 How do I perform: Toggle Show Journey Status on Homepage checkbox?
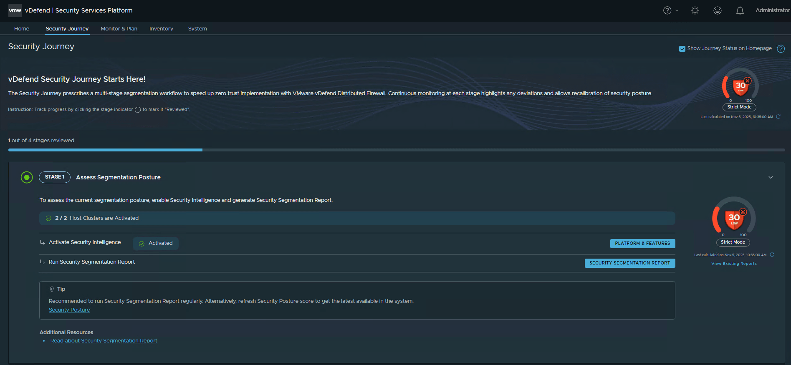tap(682, 49)
